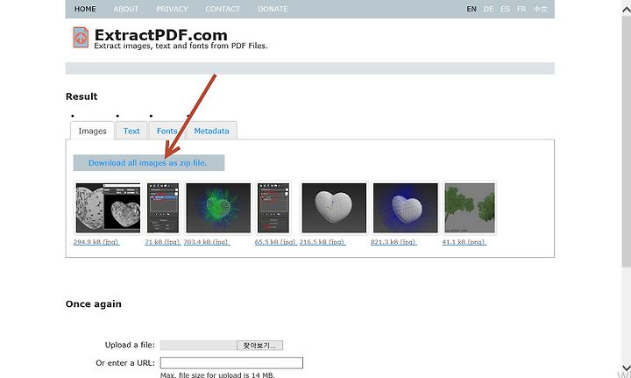Switch language to FR
Image resolution: width=631 pixels, height=378 pixels.
click(521, 9)
